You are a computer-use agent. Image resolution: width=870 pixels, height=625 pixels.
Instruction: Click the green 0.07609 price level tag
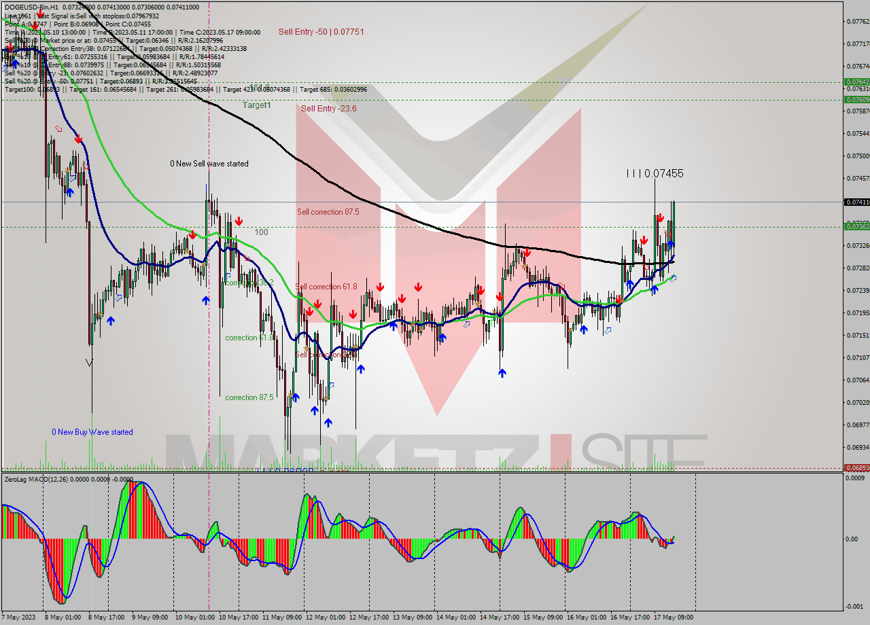[856, 99]
